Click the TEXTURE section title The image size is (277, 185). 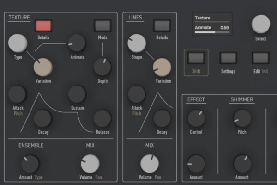point(19,18)
